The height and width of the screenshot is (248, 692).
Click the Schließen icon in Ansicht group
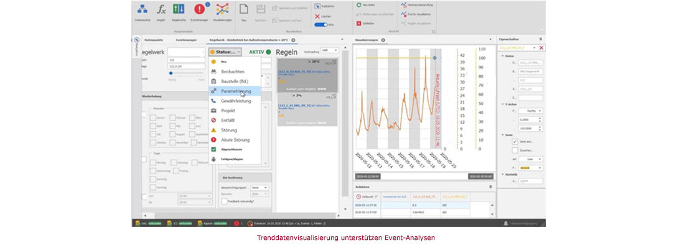[x=359, y=23]
